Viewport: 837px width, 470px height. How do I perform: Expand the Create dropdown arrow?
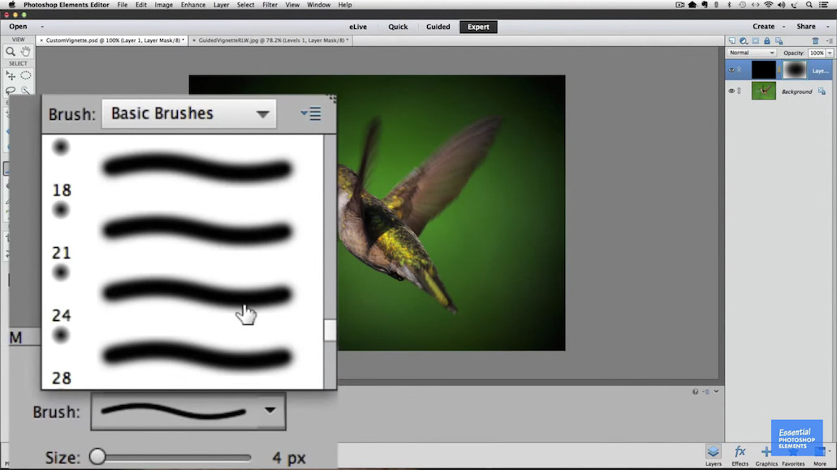tap(783, 27)
